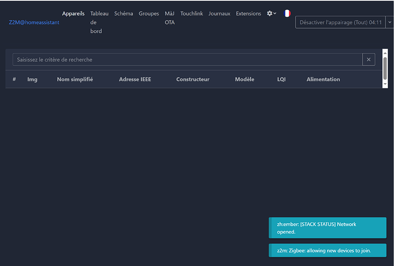Open the Appareils tab
394x266 pixels.
73,14
